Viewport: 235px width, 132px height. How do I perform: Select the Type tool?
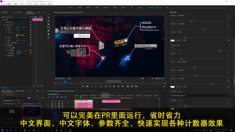point(48,38)
